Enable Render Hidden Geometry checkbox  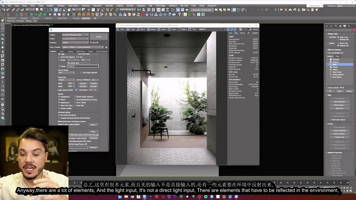coord(75,97)
